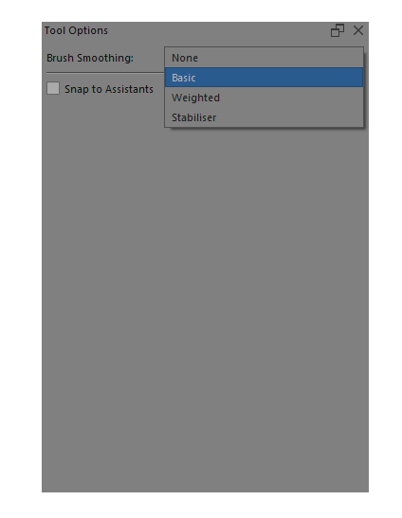
Task: Click the last item in the smoothing list
Action: (x=264, y=117)
